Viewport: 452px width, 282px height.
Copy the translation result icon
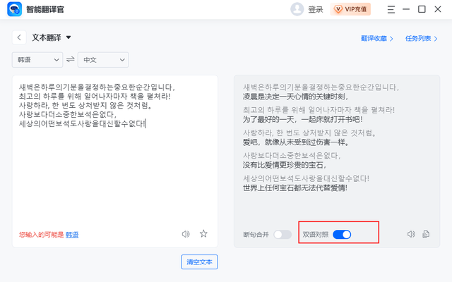(x=426, y=234)
